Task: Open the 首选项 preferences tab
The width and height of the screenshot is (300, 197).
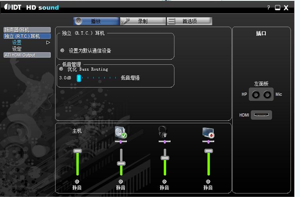Action: pyautogui.click(x=189, y=21)
